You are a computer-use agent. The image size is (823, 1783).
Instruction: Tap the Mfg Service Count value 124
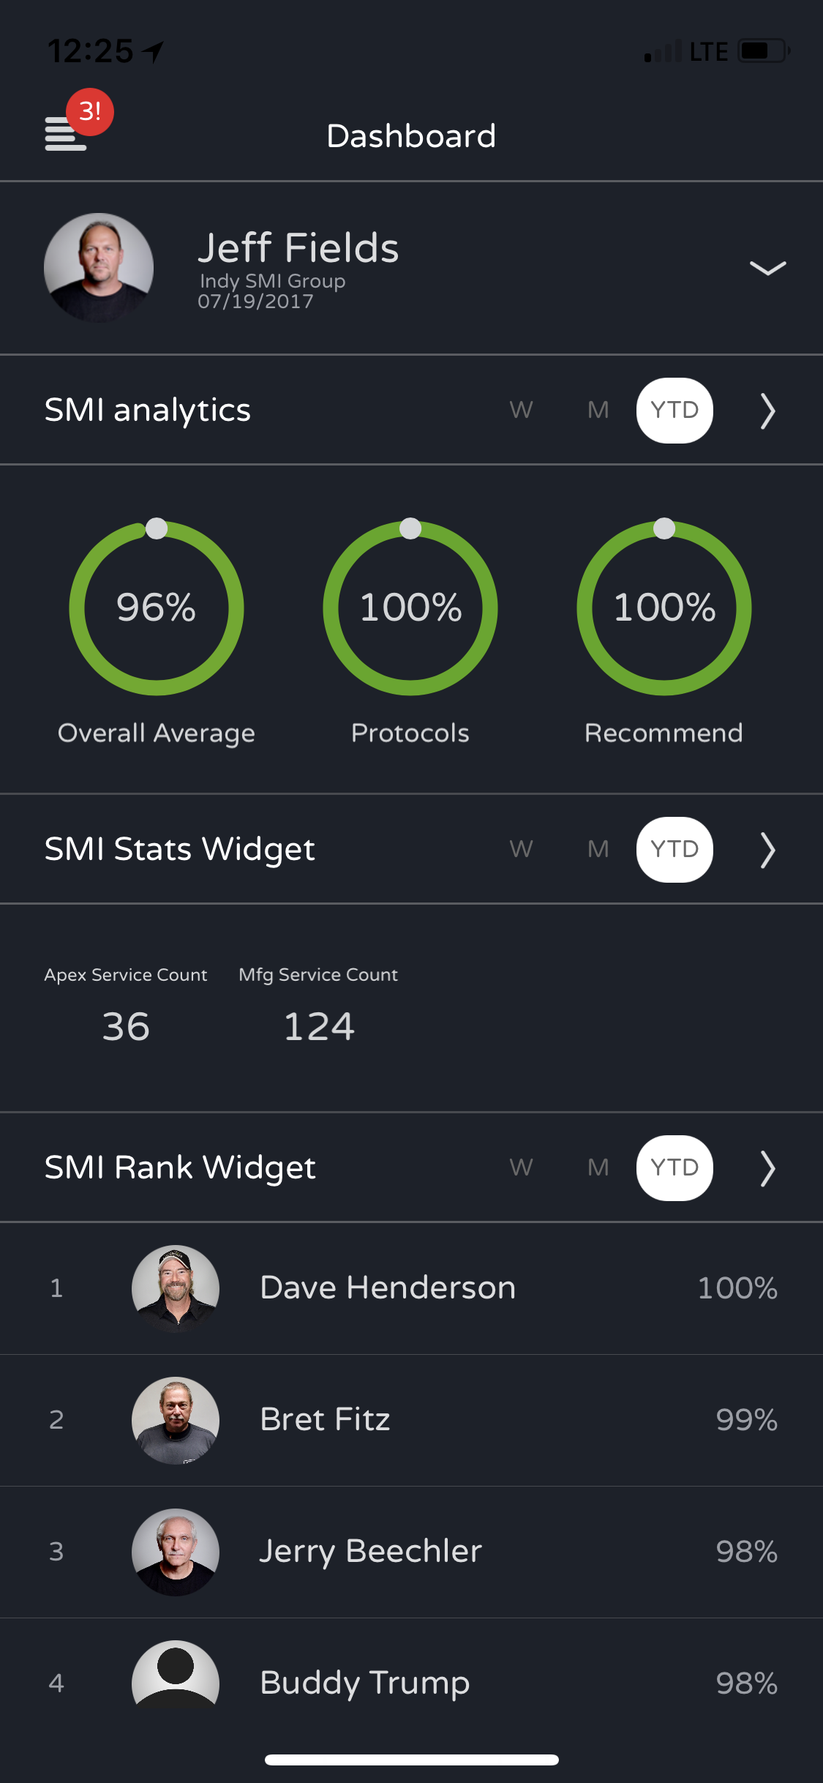tap(319, 1026)
